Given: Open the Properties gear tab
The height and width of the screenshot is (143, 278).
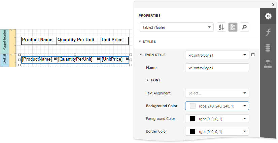Looking at the screenshot, I should 268,16.
